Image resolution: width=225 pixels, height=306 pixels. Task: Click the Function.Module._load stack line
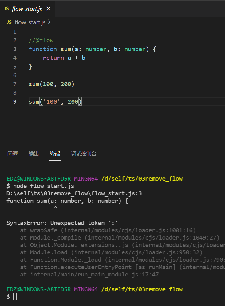[122, 260]
